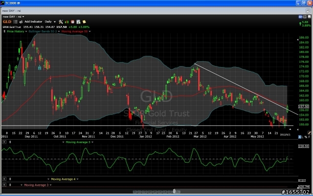Click the 158.31 high price value
This screenshot has width=313, height=196.
coord(39,27)
